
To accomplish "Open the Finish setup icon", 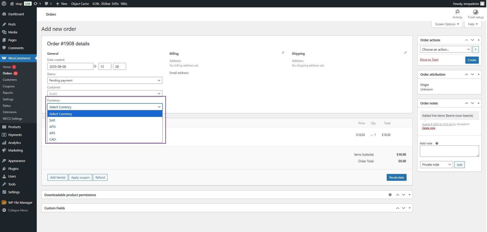I will 476,12.
